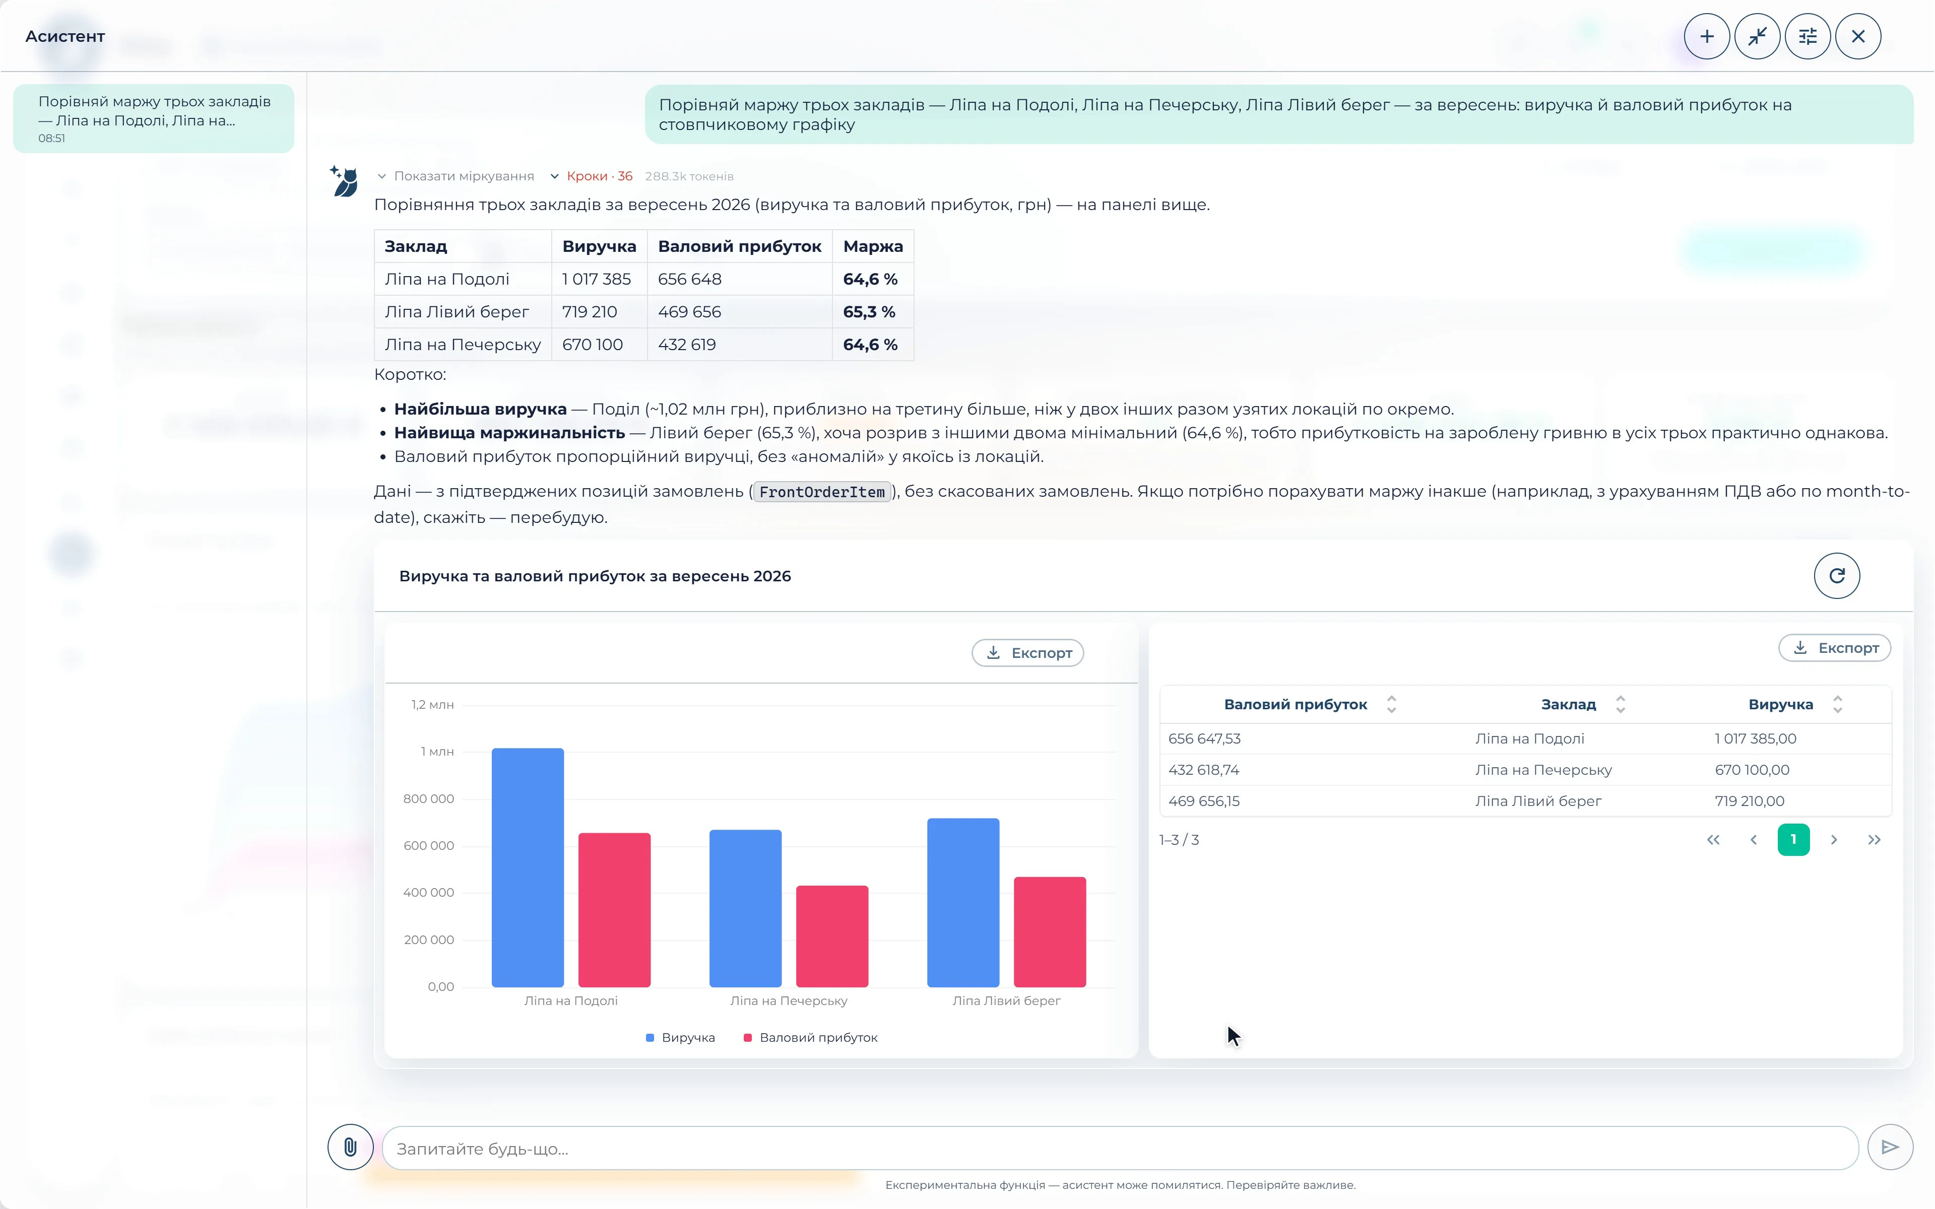Sort table by 'Валовий прибуток' column

tap(1391, 704)
